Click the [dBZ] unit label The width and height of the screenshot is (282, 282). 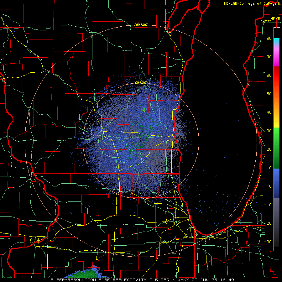coord(266,22)
